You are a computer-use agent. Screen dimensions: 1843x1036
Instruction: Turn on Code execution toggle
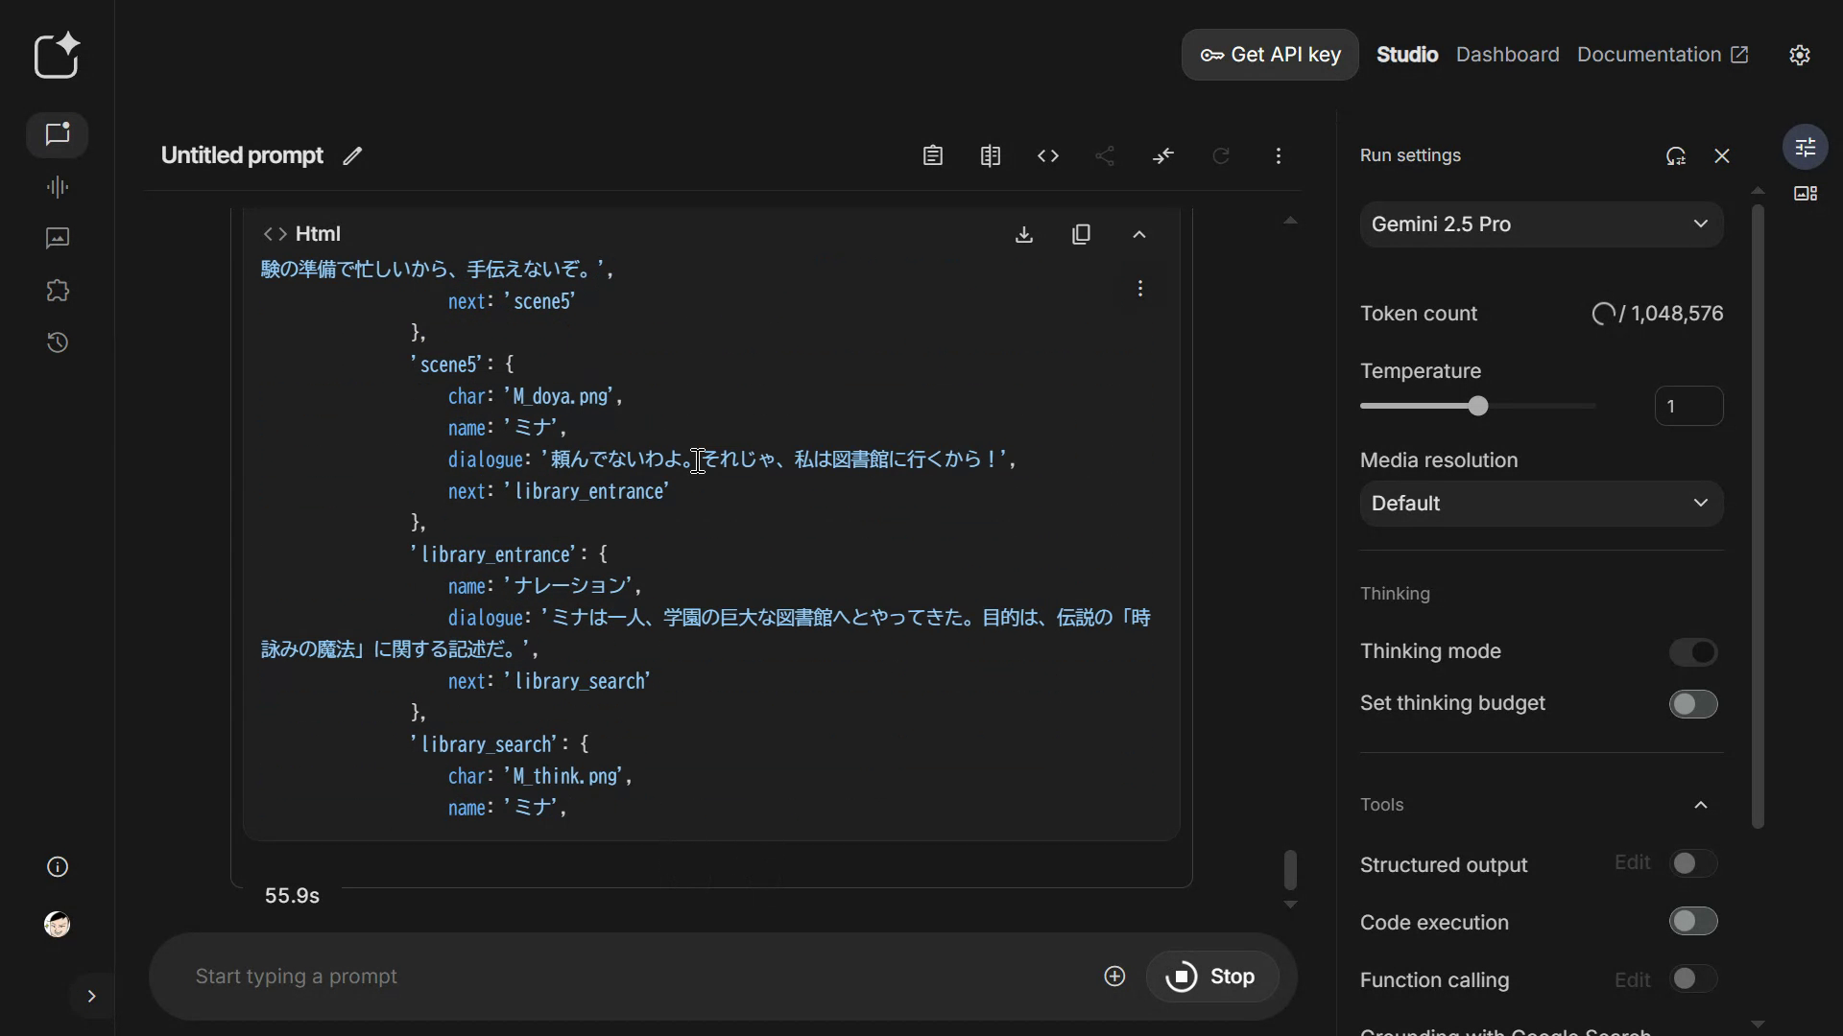click(1692, 922)
